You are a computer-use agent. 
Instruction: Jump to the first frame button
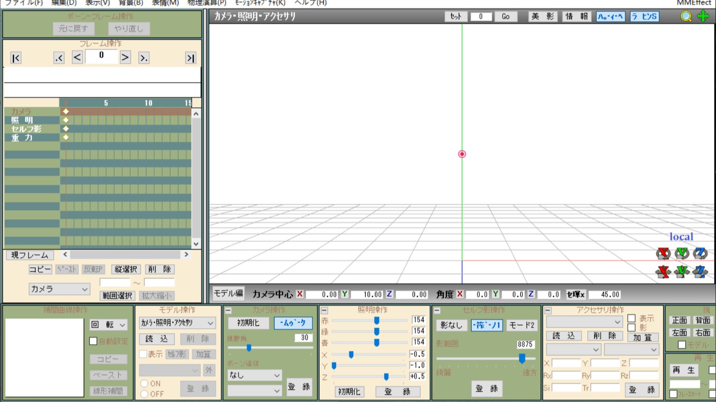(16, 58)
